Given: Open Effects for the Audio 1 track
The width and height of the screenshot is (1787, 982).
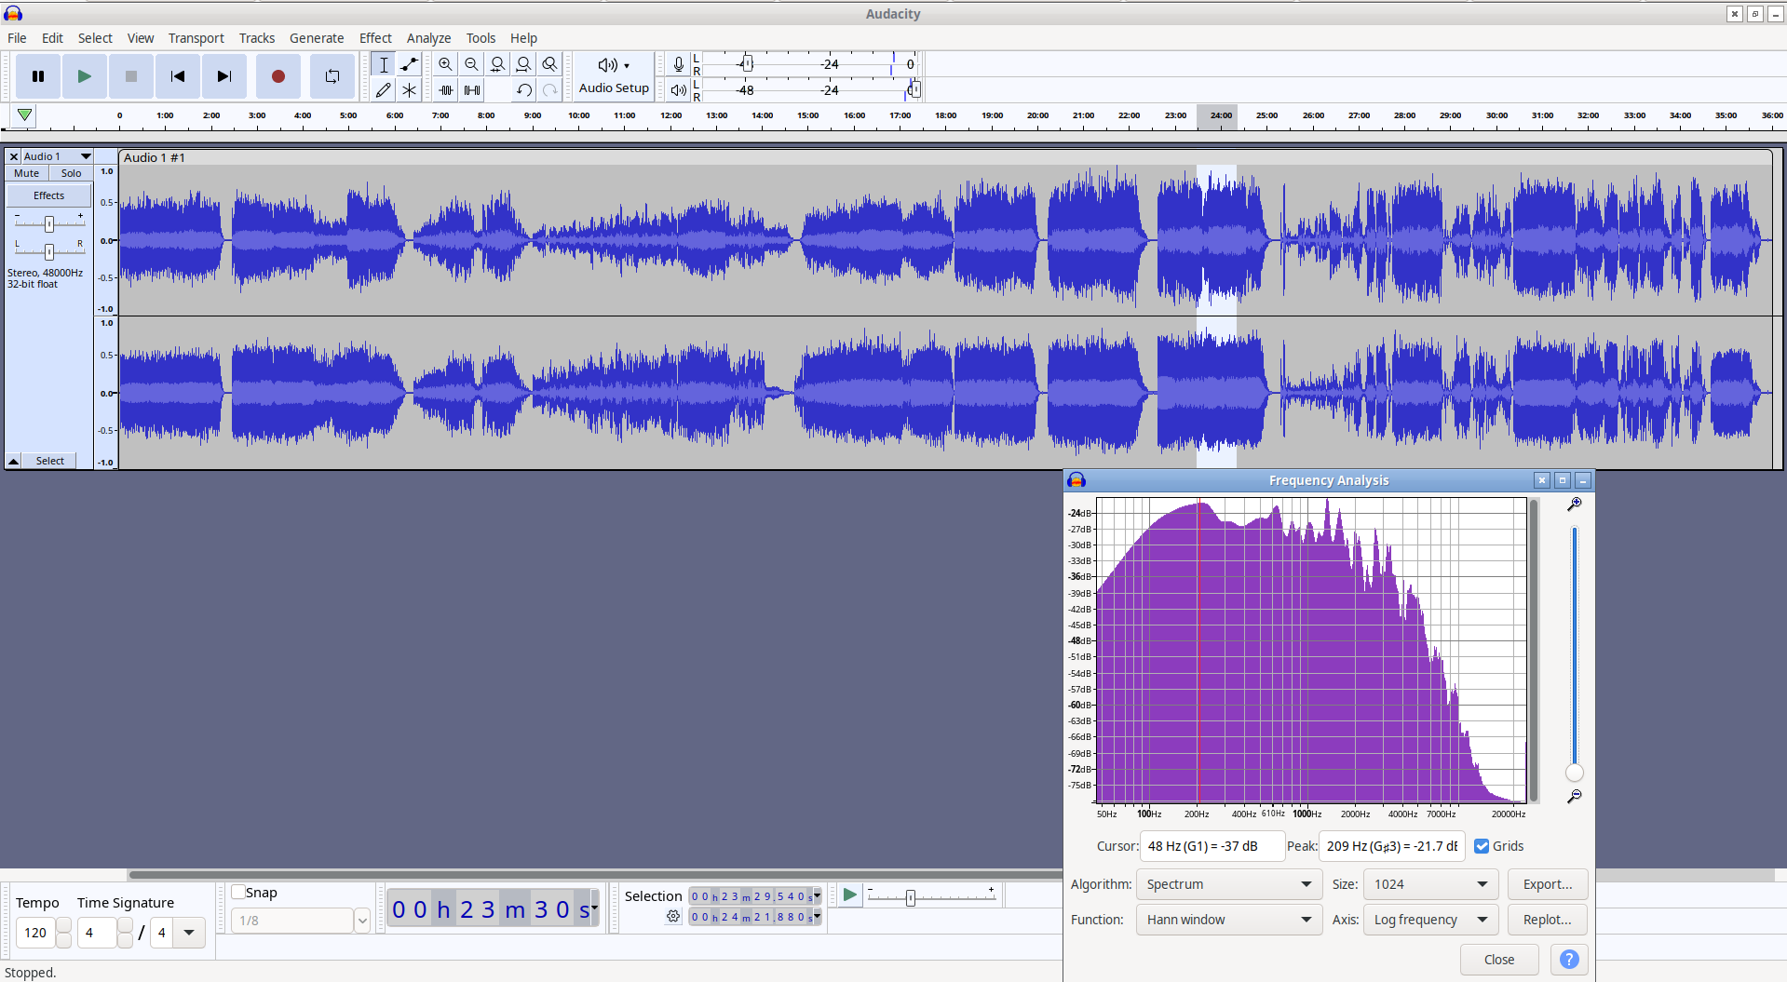Looking at the screenshot, I should [49, 195].
